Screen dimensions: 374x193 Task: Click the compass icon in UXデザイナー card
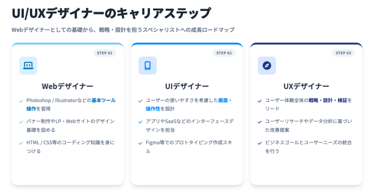tap(267, 66)
